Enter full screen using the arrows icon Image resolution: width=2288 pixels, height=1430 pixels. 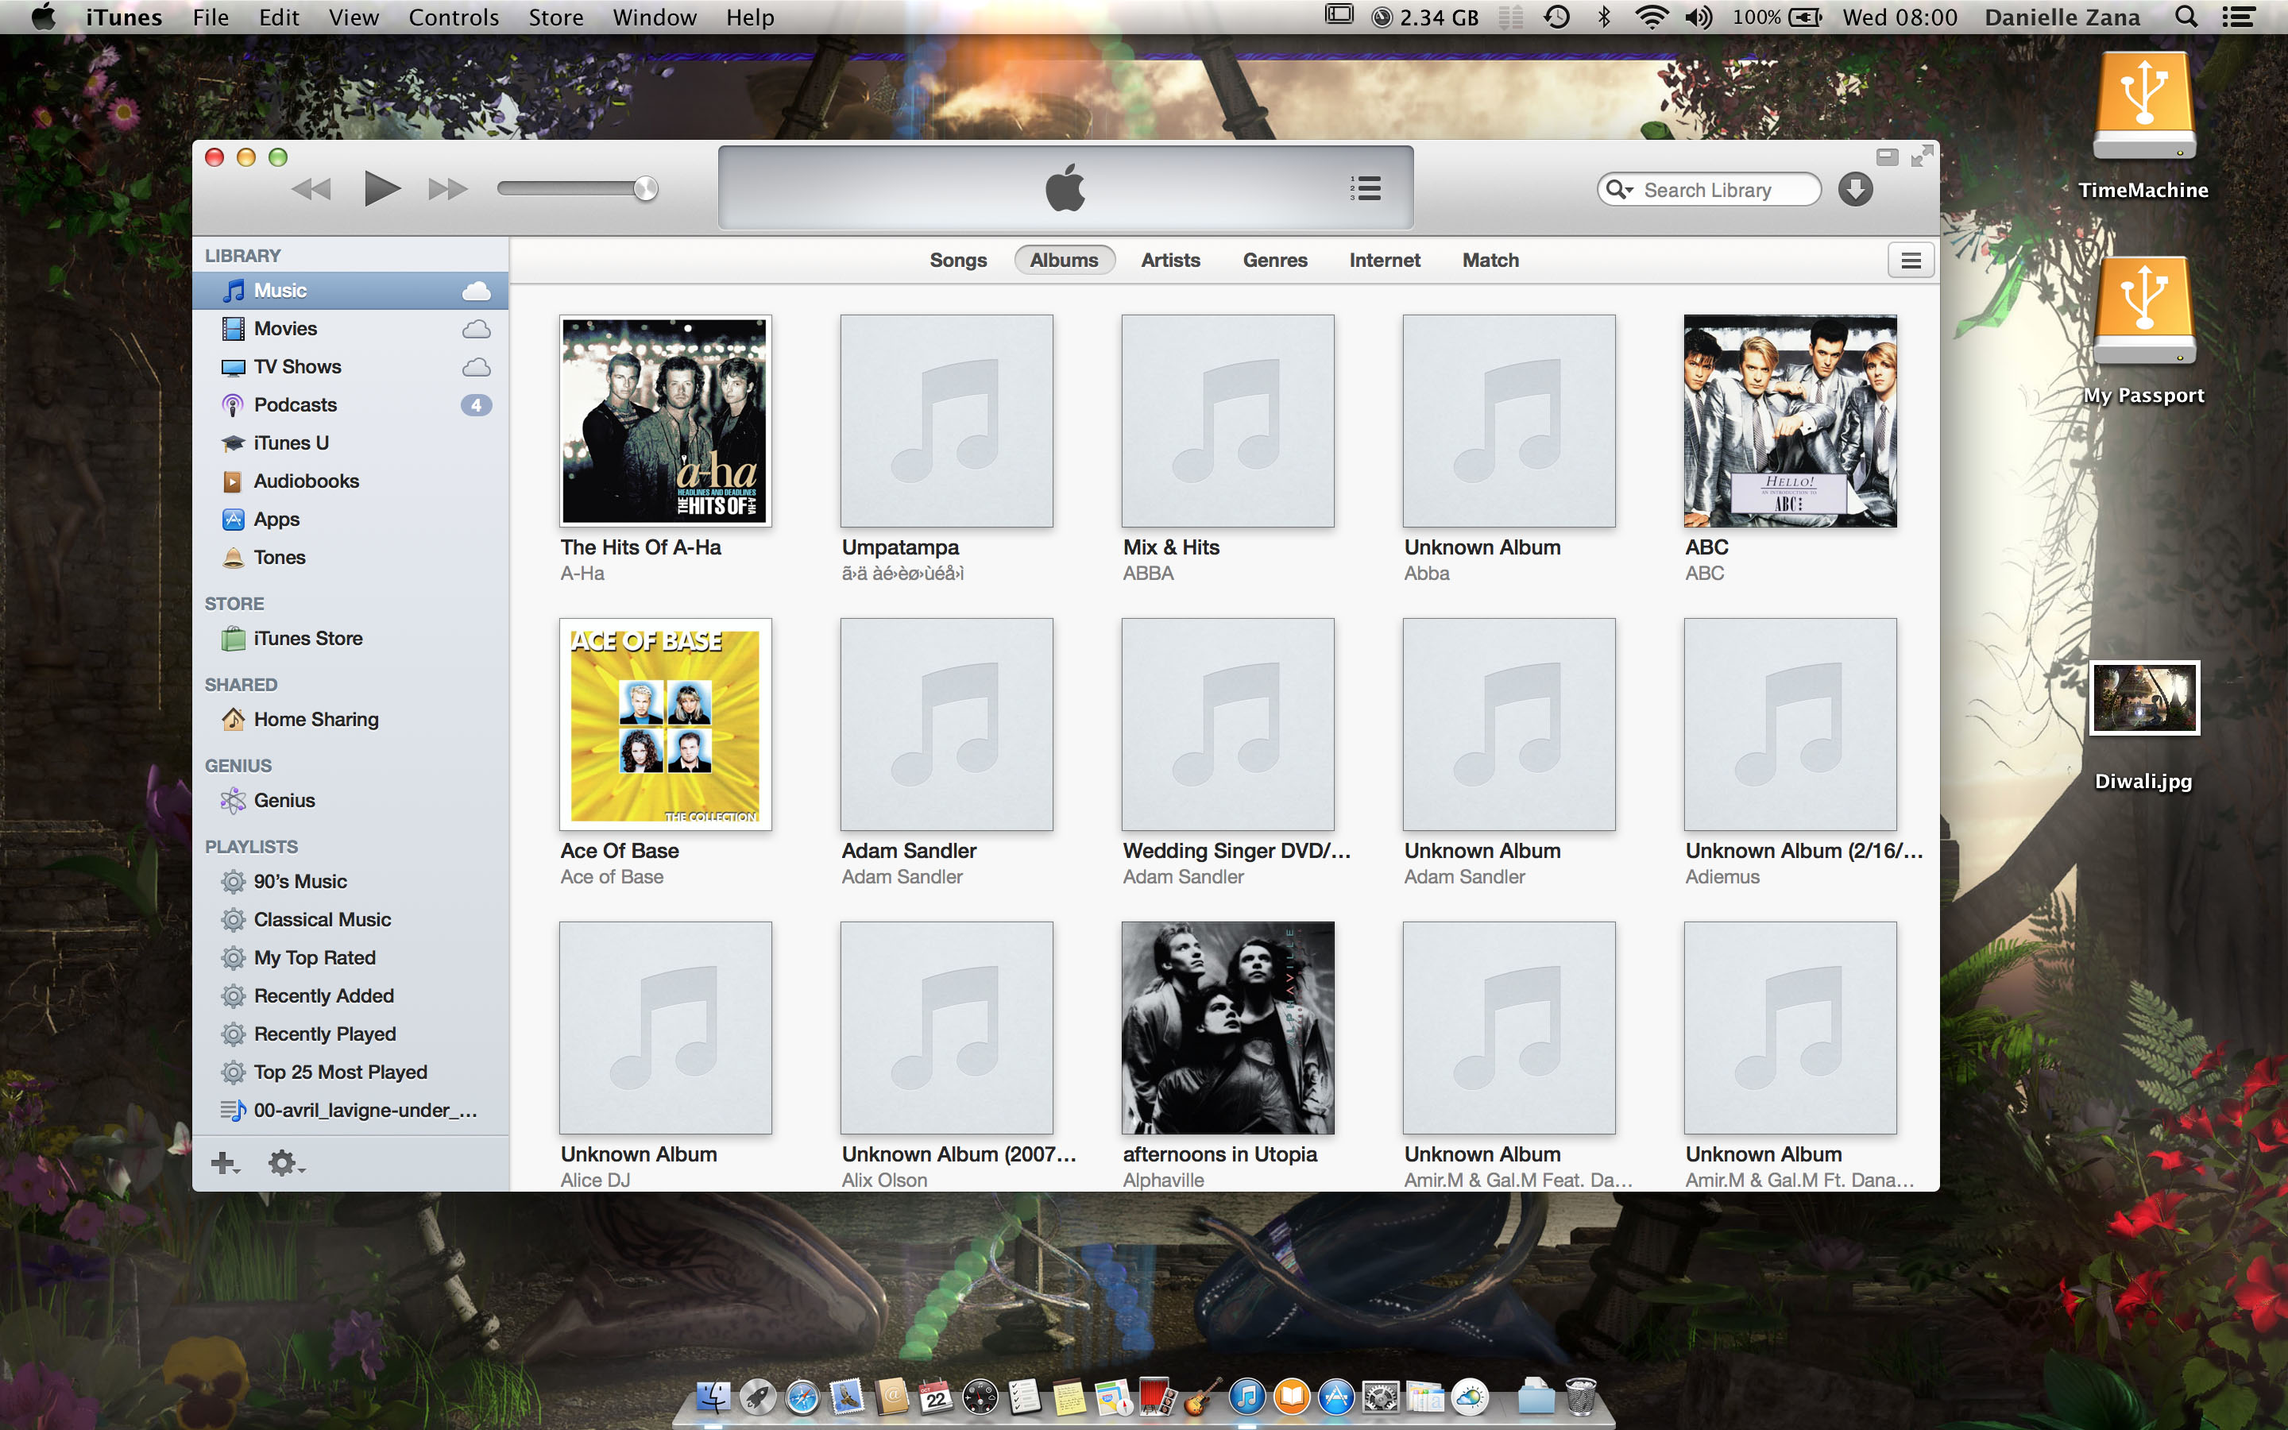click(x=1921, y=157)
